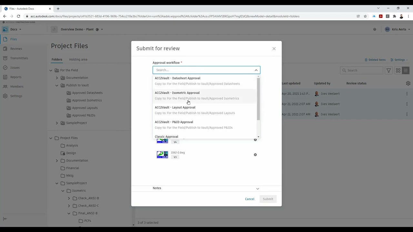The image size is (413, 232).
Task: Open a new browser tab
Action: point(58,9)
